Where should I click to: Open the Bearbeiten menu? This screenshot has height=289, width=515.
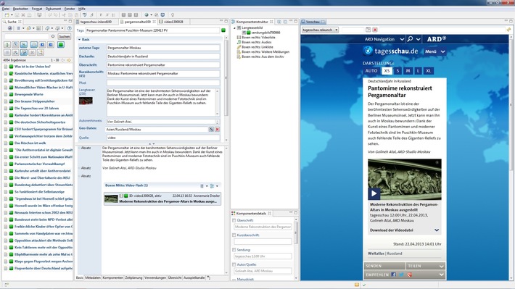(x=20, y=9)
